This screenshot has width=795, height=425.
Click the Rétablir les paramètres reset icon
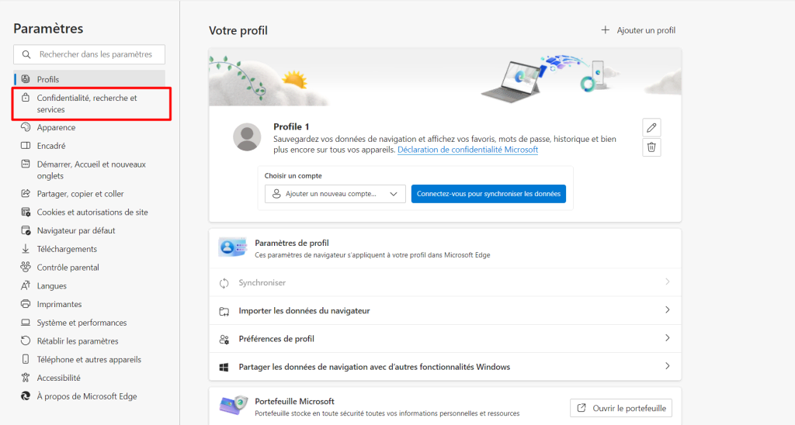[x=26, y=341]
